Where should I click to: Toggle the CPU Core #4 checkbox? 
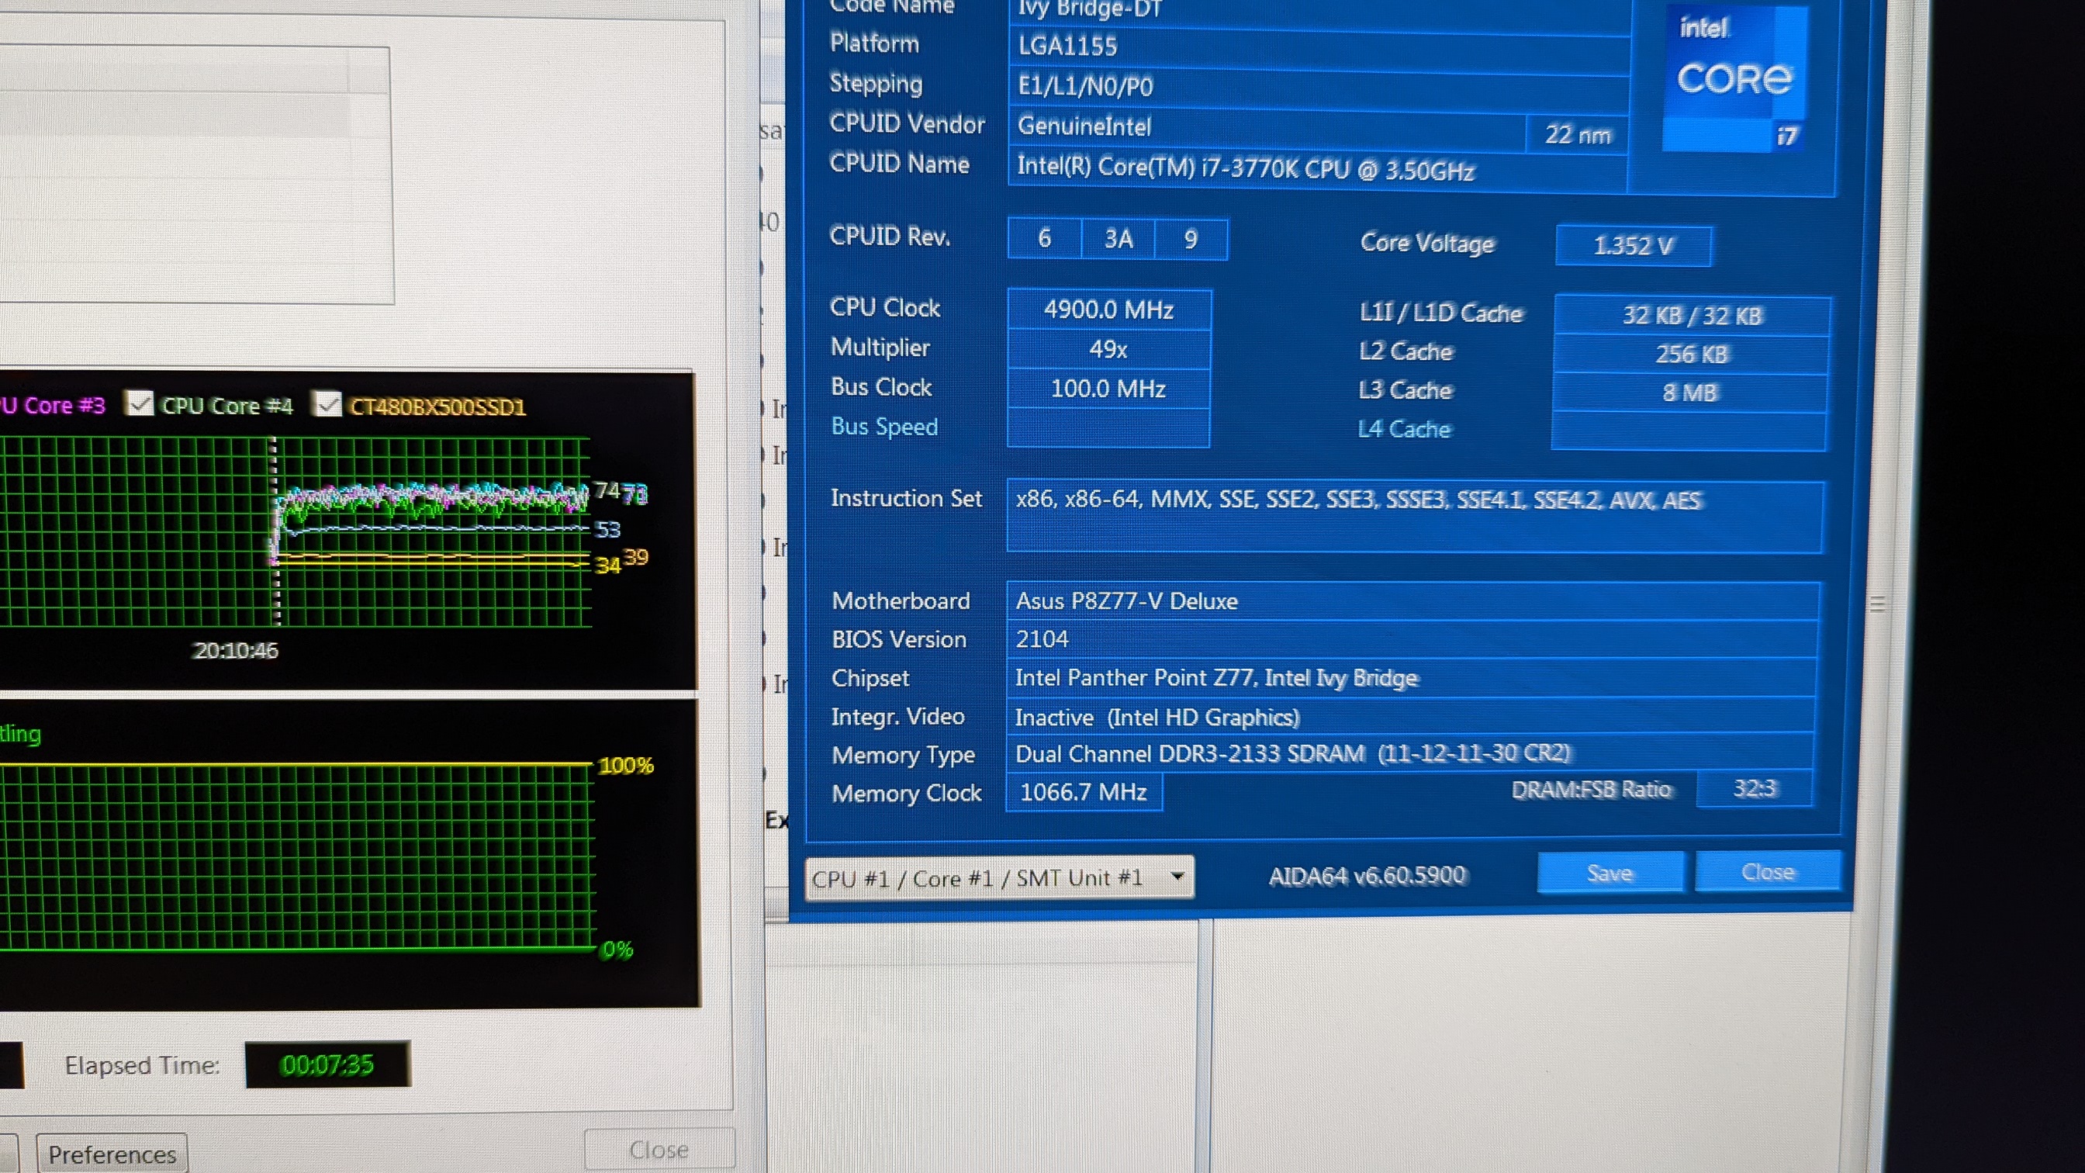140,403
